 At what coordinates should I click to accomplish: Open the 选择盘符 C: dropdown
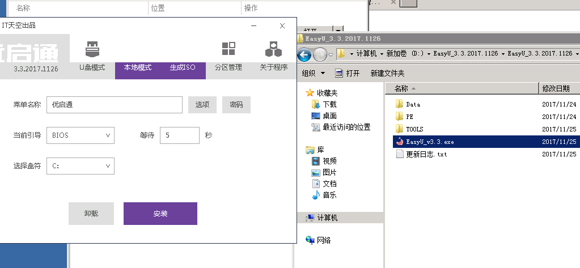(81, 166)
